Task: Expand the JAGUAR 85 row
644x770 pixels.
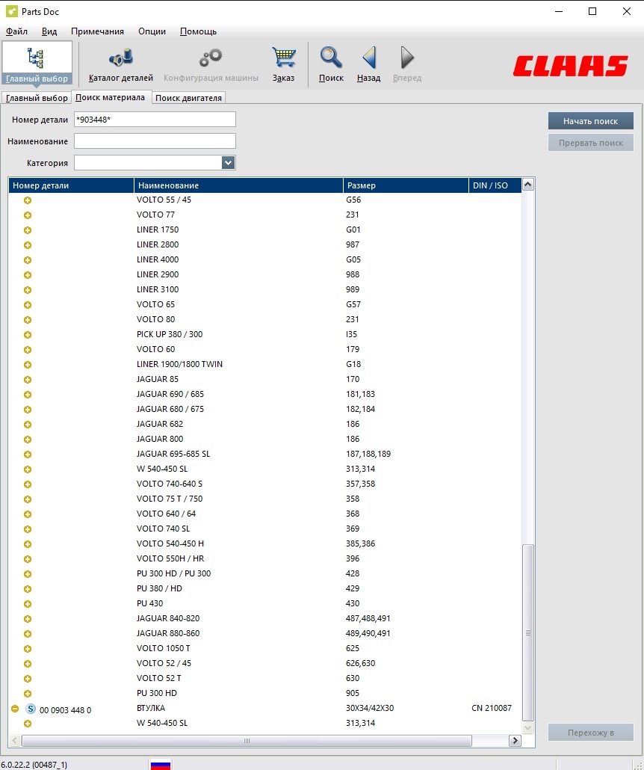Action: click(28, 380)
